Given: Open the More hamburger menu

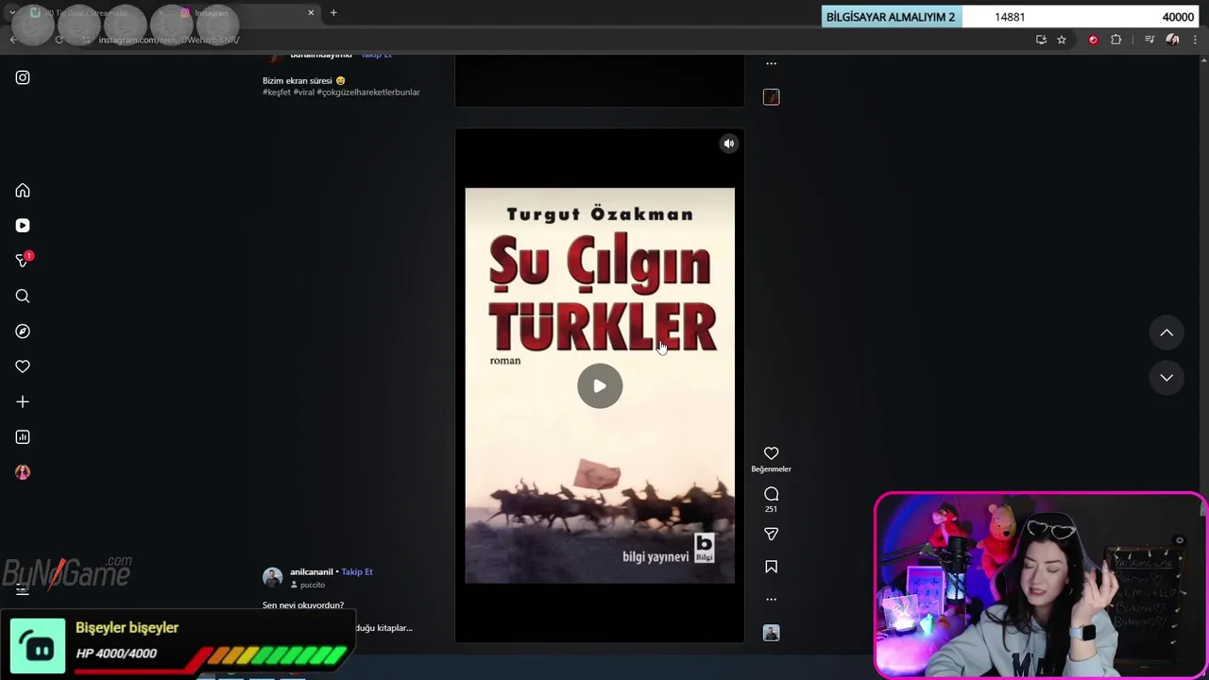Looking at the screenshot, I should (x=23, y=590).
